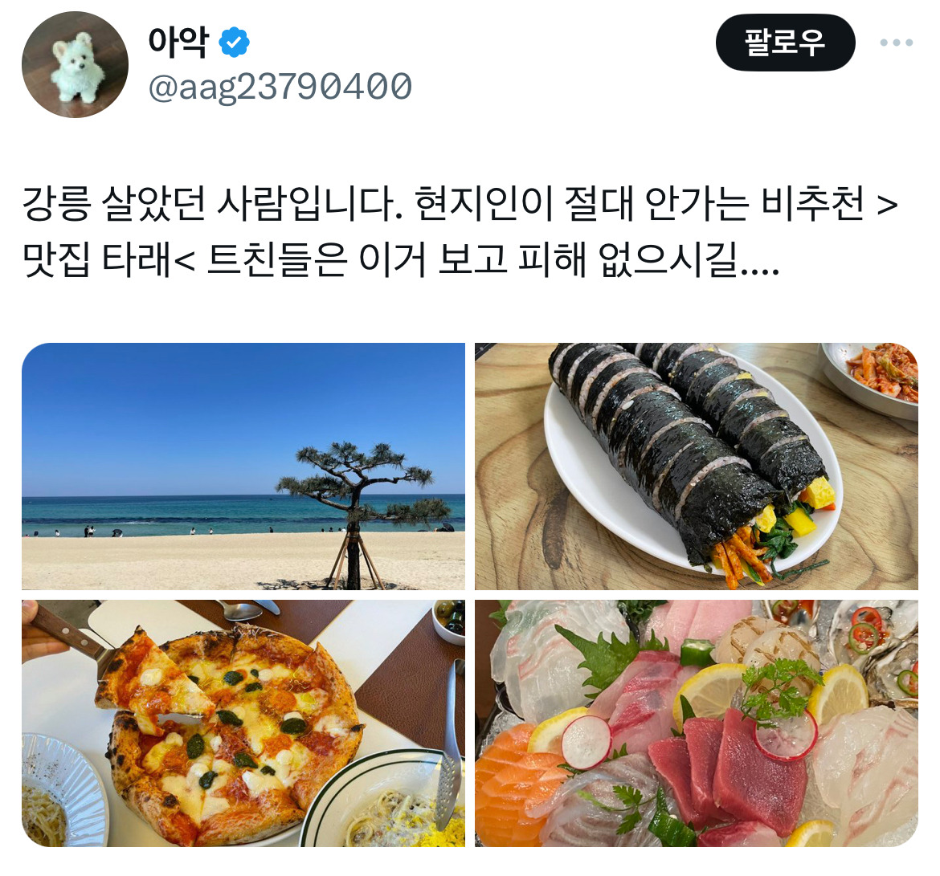
Task: Click the blue verified badge
Action: [x=234, y=43]
